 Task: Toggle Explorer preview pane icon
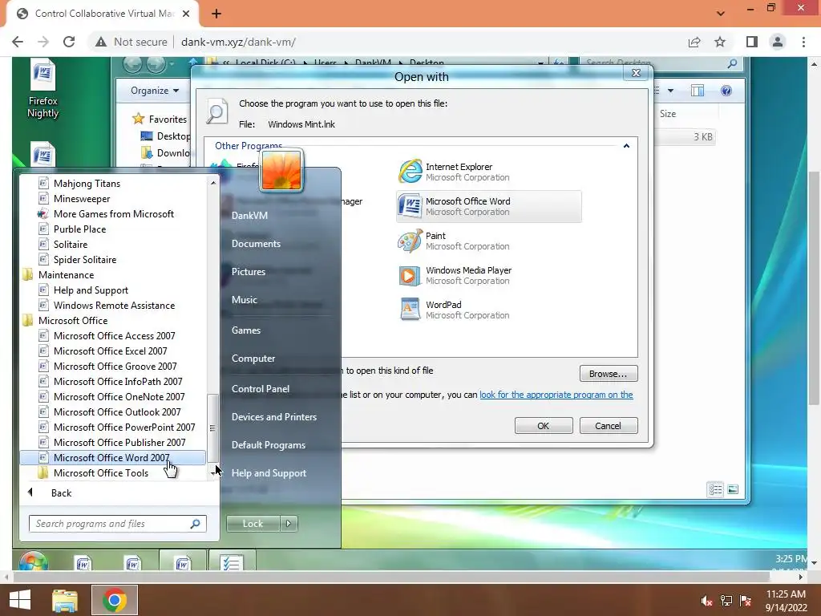698,91
